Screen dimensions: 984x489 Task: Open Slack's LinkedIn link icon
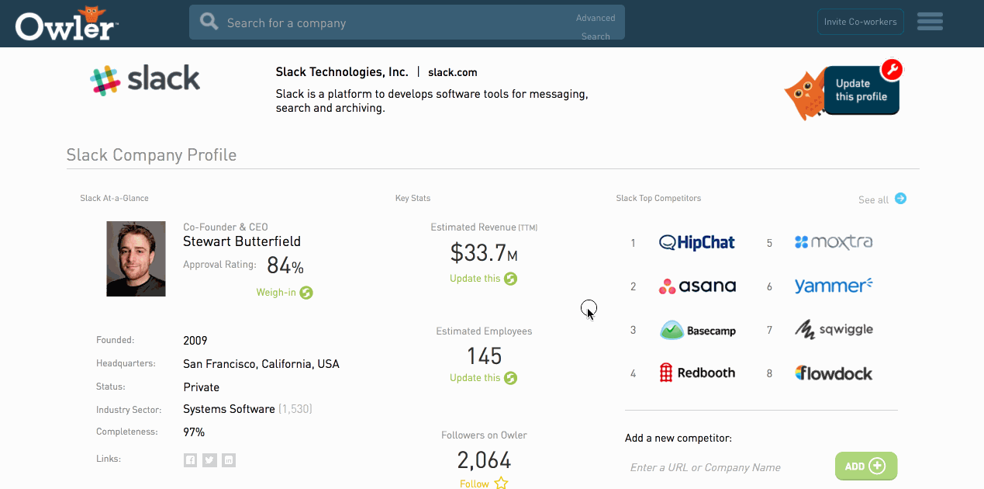[x=229, y=460]
